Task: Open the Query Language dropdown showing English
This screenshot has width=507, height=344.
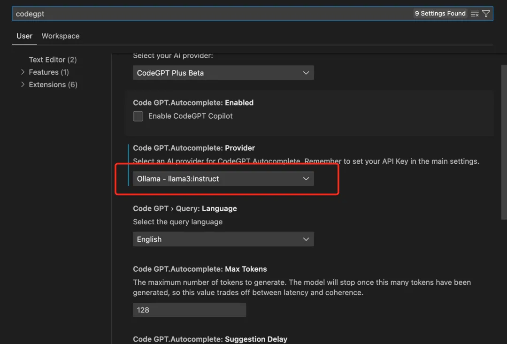Action: tap(223, 239)
